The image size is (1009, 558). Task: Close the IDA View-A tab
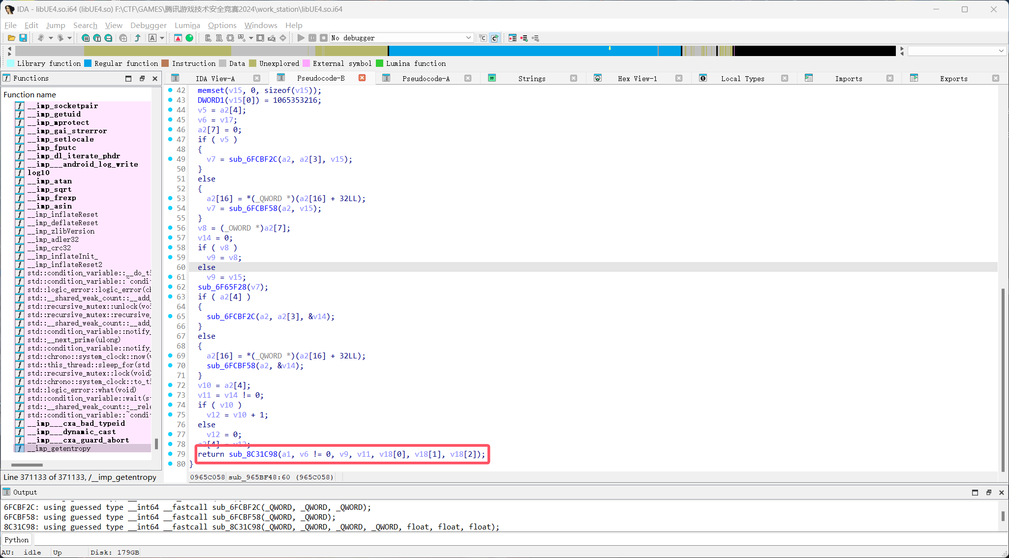pos(257,78)
